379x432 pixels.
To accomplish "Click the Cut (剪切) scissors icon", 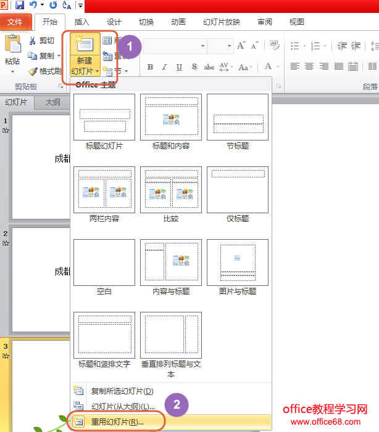I will point(33,41).
